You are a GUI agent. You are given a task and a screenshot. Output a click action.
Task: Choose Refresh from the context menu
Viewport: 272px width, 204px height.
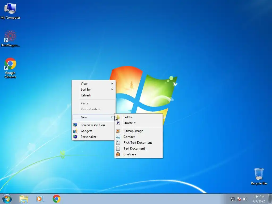(94, 95)
